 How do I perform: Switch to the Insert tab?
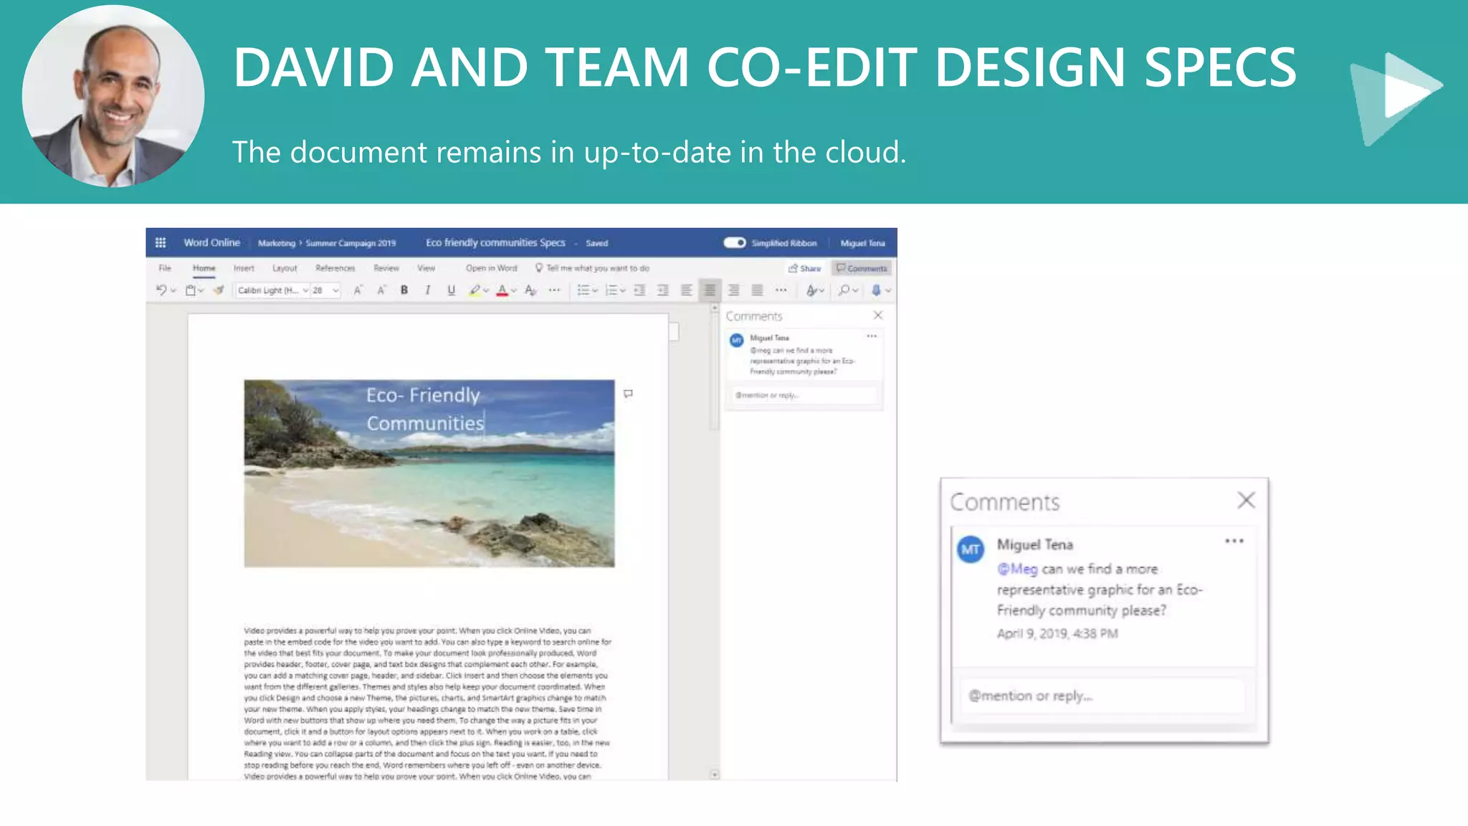tap(244, 268)
